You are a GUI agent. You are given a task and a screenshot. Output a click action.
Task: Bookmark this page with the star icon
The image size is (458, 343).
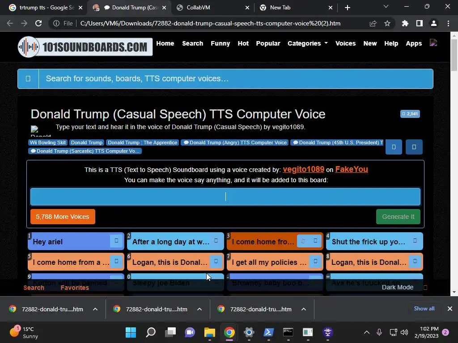pos(387,23)
